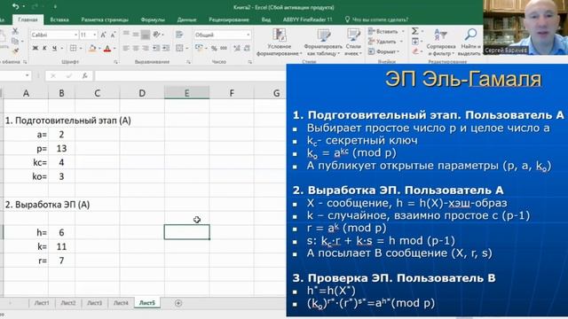Open the Name Box dropdown arrow
The width and height of the screenshot is (568, 319).
(28, 75)
